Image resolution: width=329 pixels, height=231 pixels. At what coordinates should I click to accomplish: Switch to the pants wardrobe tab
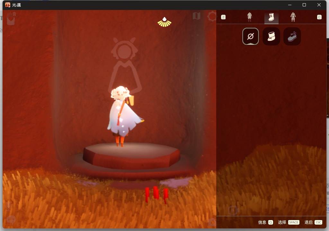[249, 17]
